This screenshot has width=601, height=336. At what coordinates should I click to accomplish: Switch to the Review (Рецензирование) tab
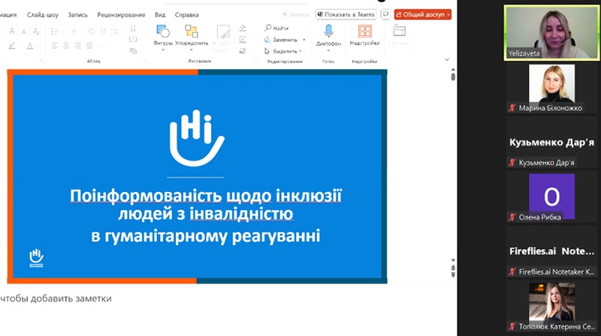(x=121, y=14)
